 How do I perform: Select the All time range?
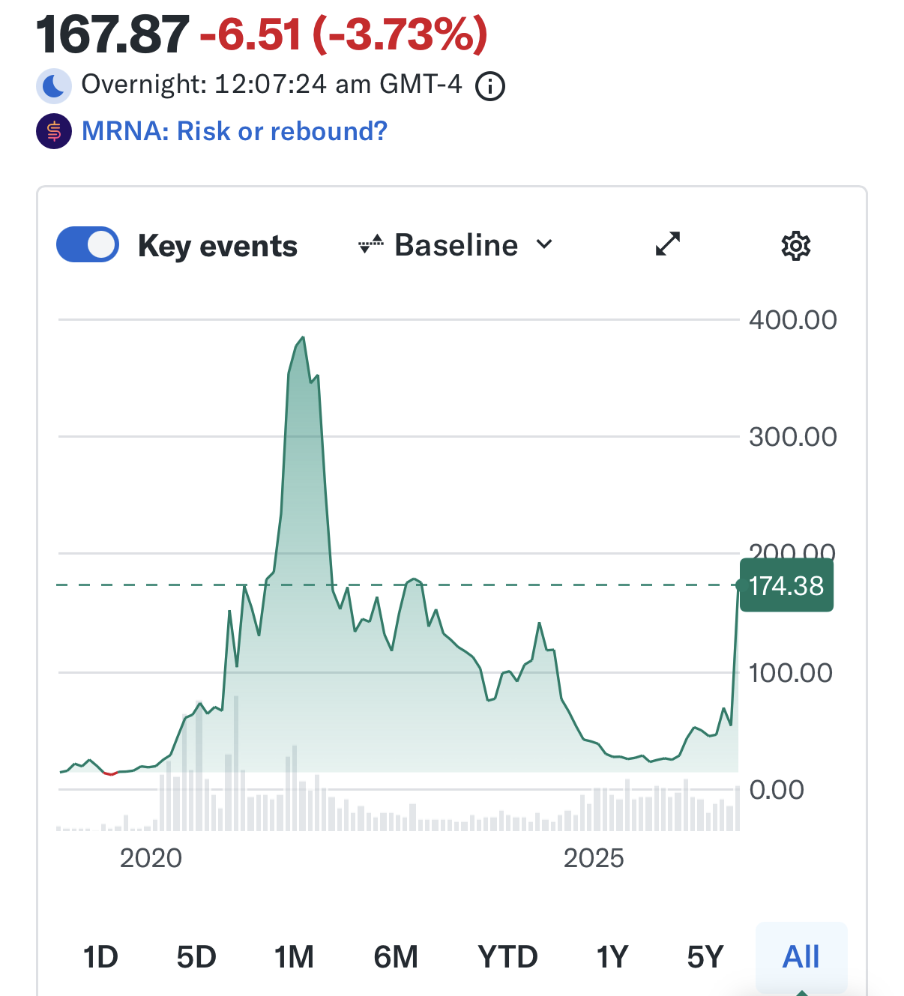(x=801, y=957)
